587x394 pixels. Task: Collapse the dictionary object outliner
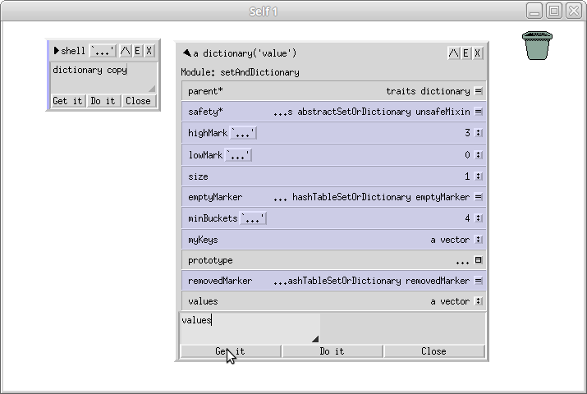187,53
